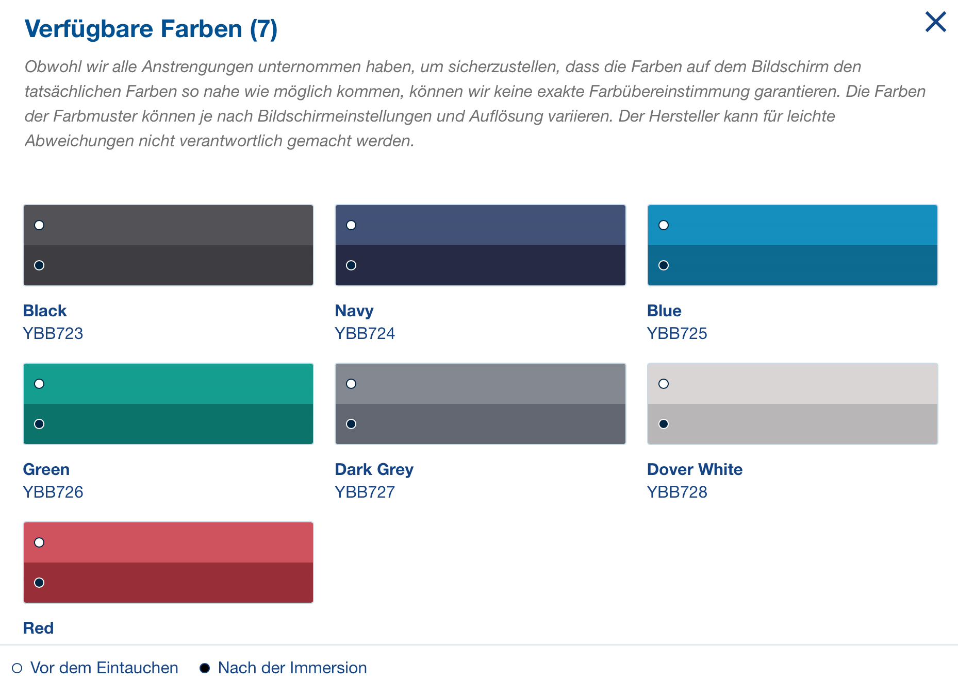This screenshot has width=958, height=681.
Task: Select the Navy color light upper band
Action: pyautogui.click(x=480, y=225)
